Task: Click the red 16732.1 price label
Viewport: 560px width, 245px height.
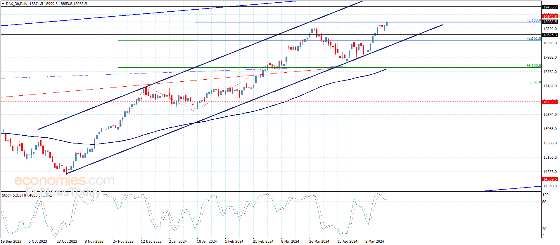Action: click(x=550, y=102)
